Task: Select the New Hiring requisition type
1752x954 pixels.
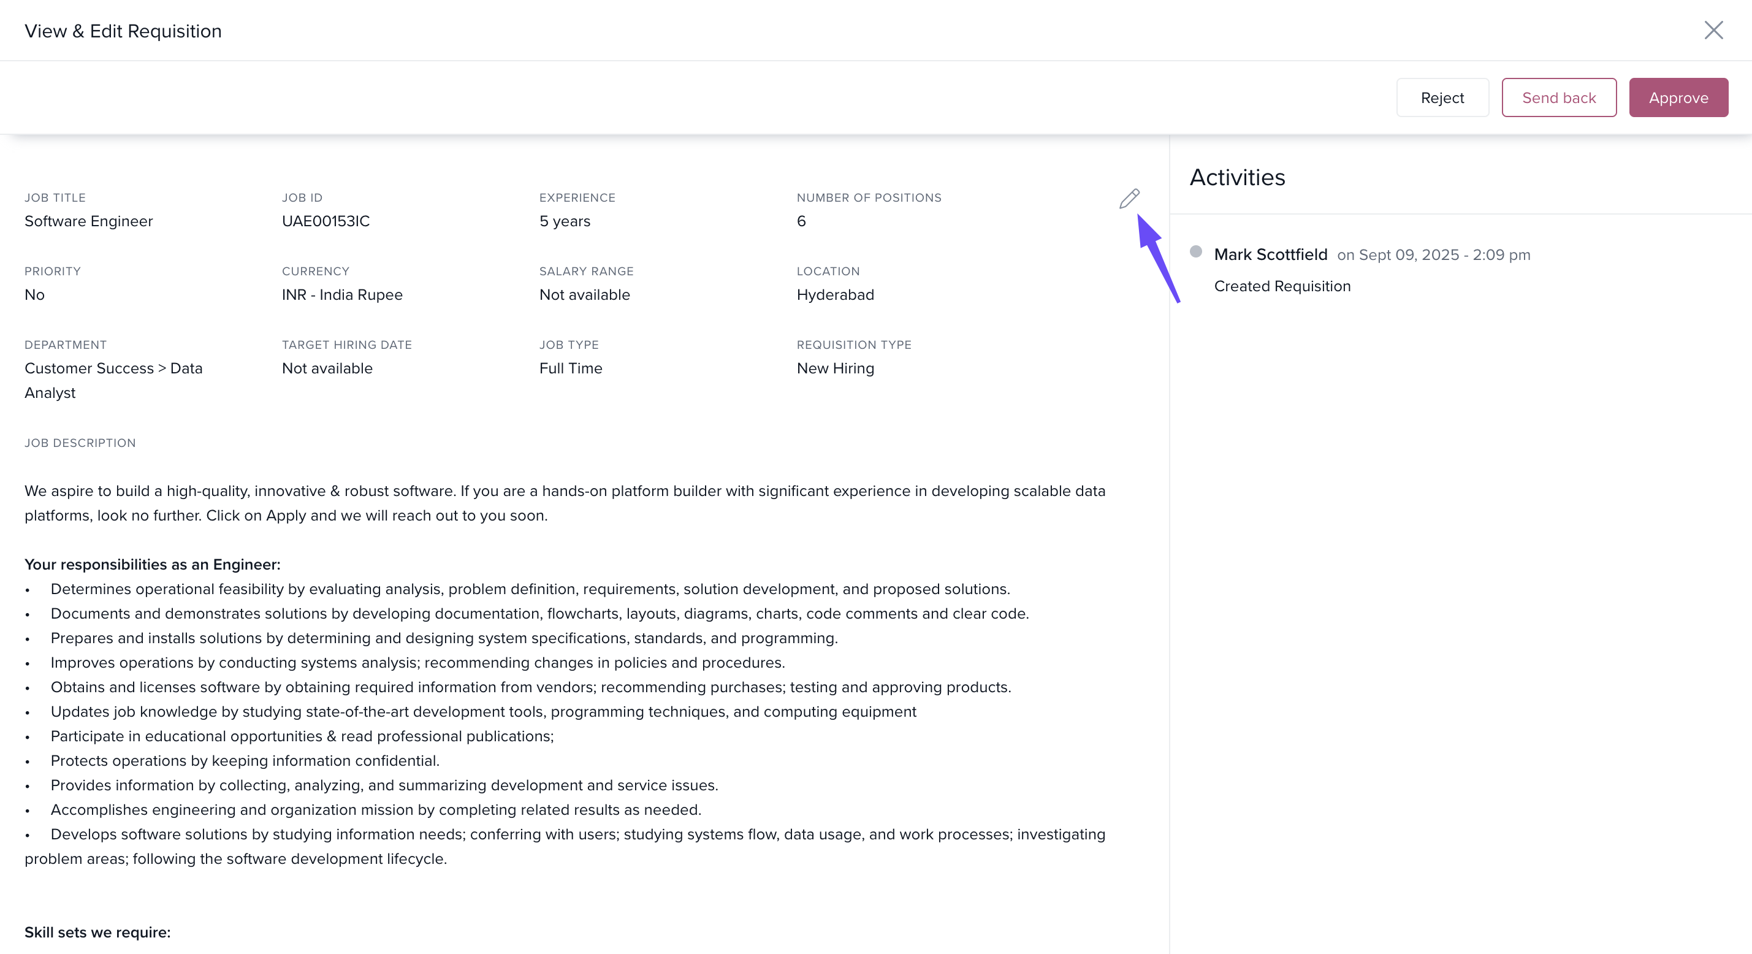Action: point(835,368)
